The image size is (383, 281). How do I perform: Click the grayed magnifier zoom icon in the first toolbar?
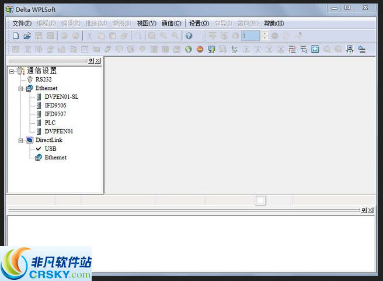152,36
